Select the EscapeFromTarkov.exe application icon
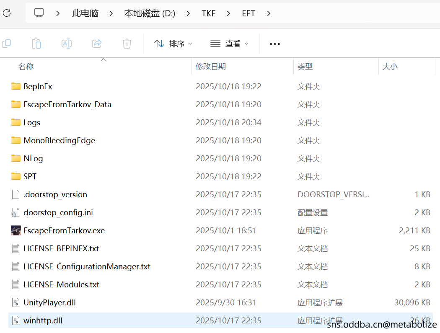This screenshot has height=333, width=440. [x=16, y=230]
